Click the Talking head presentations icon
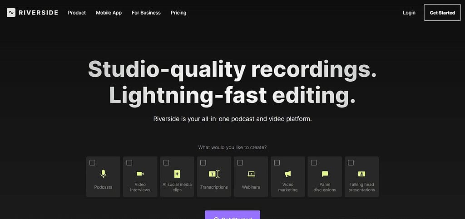This screenshot has height=219, width=465. 362,174
